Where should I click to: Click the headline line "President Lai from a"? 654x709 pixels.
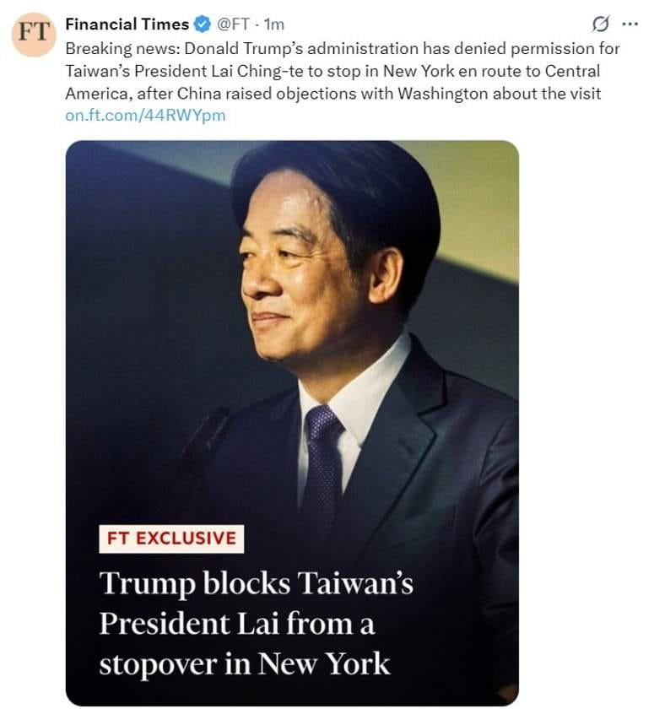(x=237, y=624)
